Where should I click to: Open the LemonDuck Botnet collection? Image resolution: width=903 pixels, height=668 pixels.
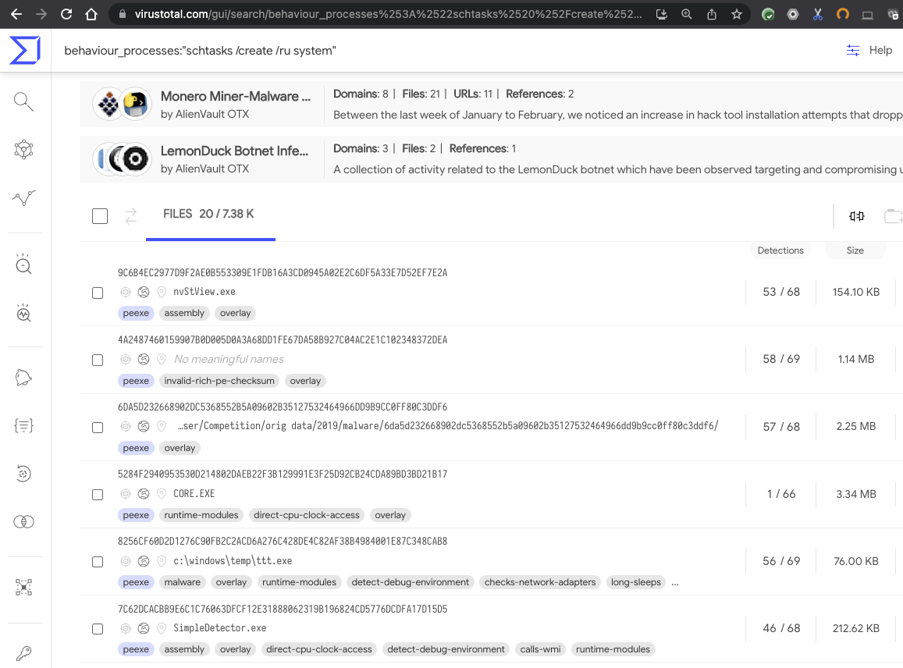(234, 151)
